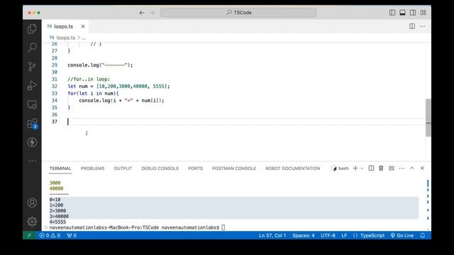The width and height of the screenshot is (454, 255).
Task: Open the lightning bolt extension view
Action: click(32, 142)
